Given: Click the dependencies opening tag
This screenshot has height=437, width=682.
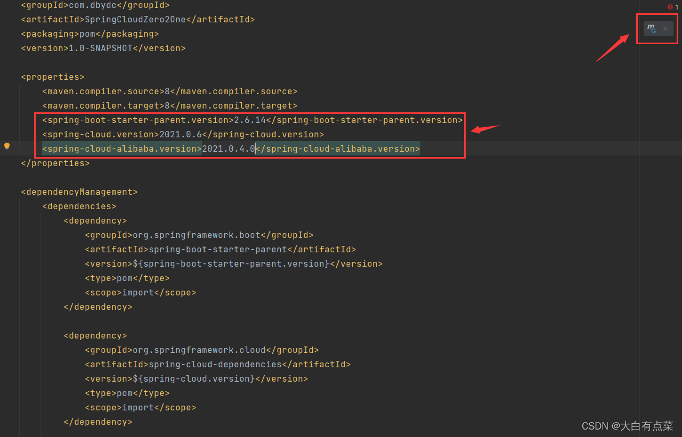Looking at the screenshot, I should [79, 207].
